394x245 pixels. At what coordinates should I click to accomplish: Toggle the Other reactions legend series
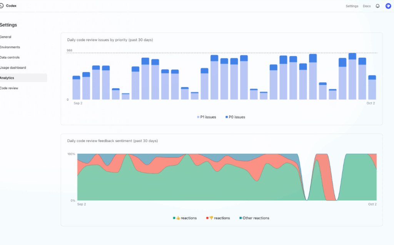pyautogui.click(x=255, y=218)
